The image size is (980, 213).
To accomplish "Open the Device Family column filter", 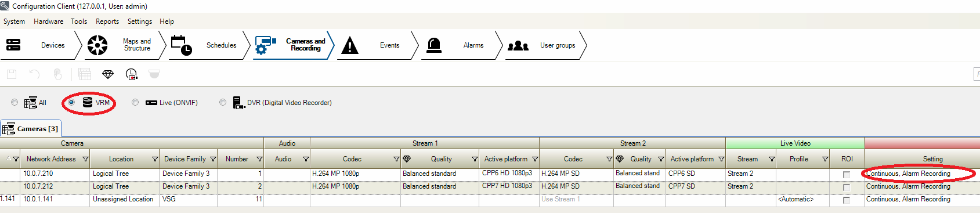I will coord(213,159).
